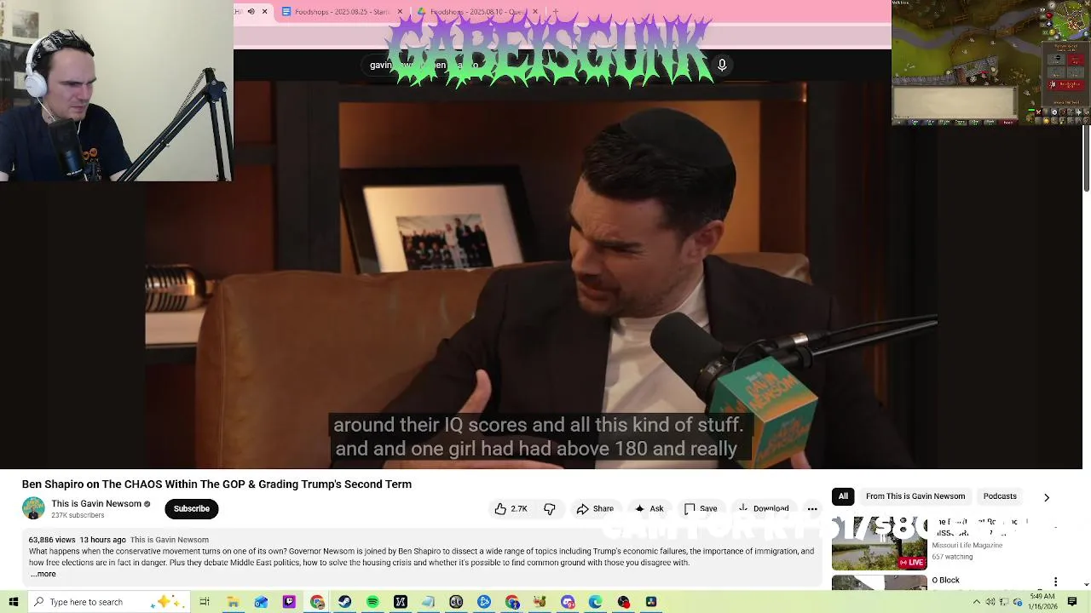Open Task View from taskbar

pyautogui.click(x=205, y=602)
